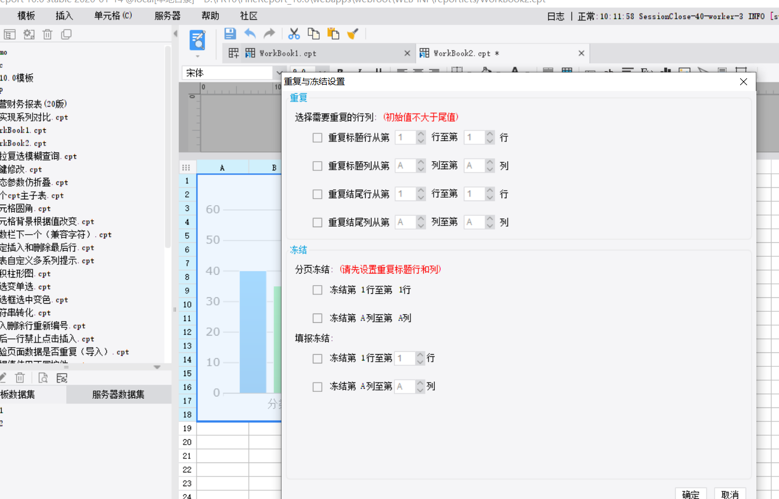Save the template with floppy icon
Screen dimensions: 779x499
point(230,34)
